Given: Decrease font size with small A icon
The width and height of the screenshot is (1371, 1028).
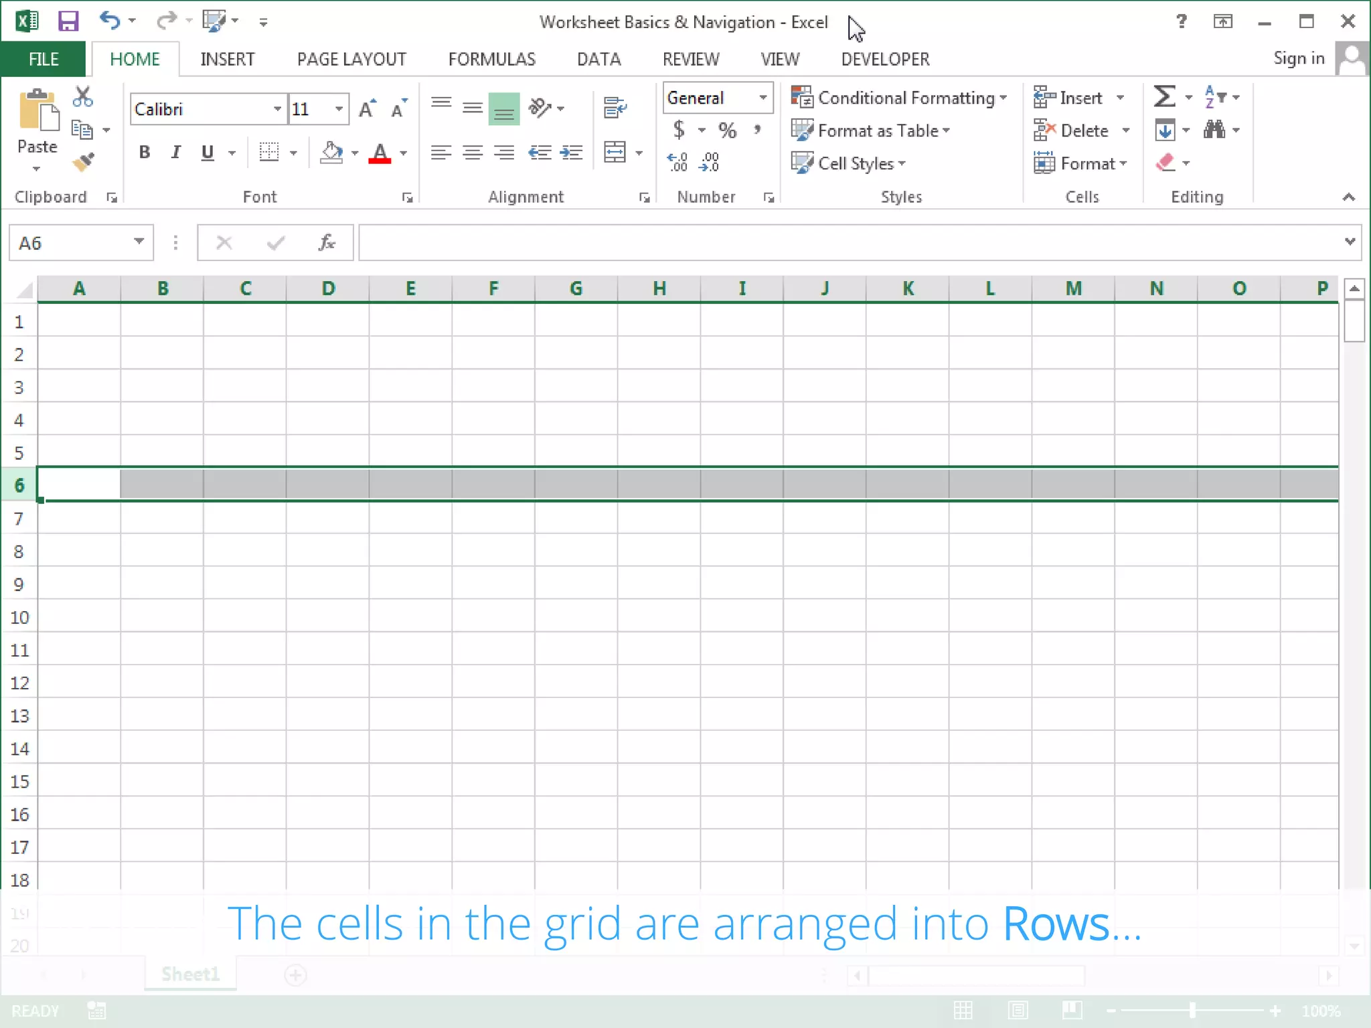Looking at the screenshot, I should point(399,109).
